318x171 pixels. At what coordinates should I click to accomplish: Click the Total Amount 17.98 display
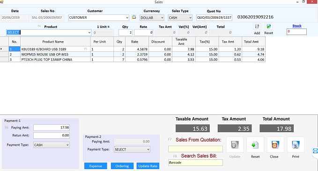[x=277, y=128]
